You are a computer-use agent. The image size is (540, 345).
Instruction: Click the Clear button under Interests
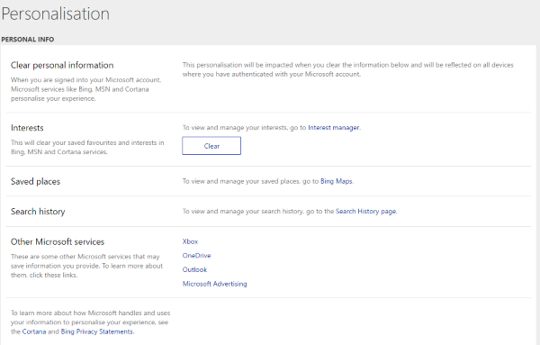[x=211, y=146]
